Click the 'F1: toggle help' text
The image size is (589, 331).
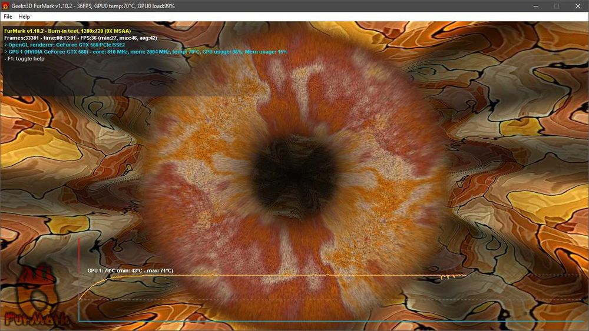click(25, 59)
